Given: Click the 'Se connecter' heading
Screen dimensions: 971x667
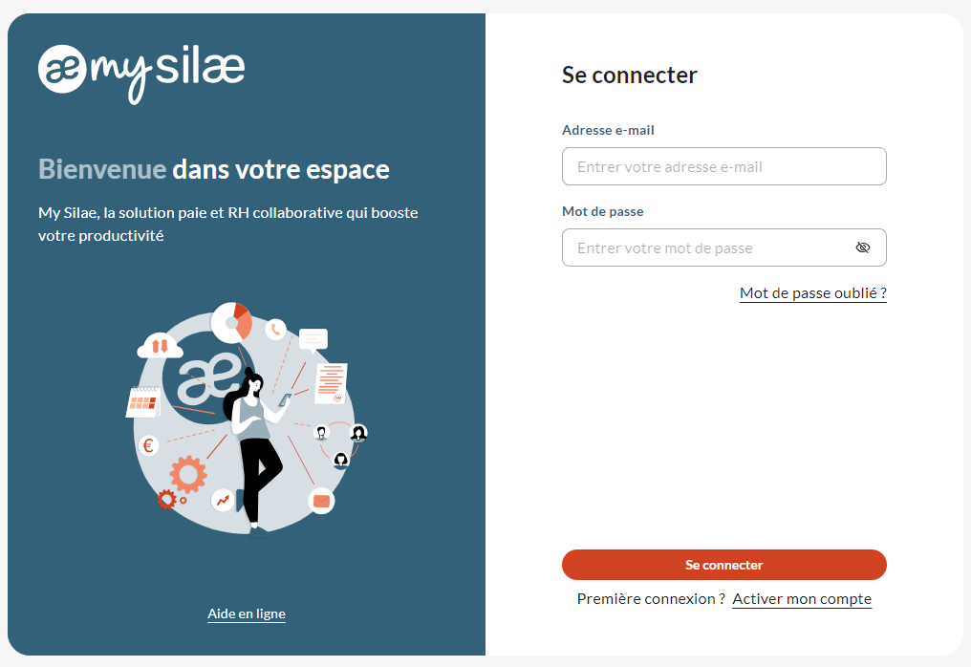Looking at the screenshot, I should (x=629, y=75).
